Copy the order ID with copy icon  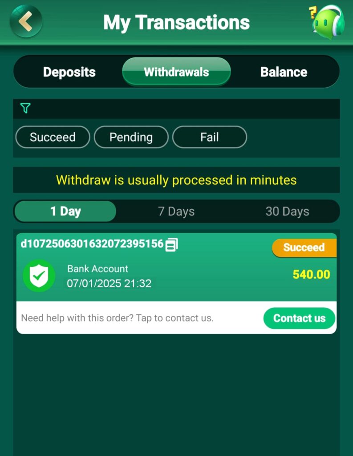(x=171, y=244)
